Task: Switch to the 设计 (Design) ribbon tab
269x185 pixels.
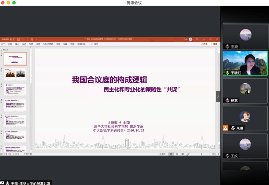Action: pyautogui.click(x=24, y=44)
